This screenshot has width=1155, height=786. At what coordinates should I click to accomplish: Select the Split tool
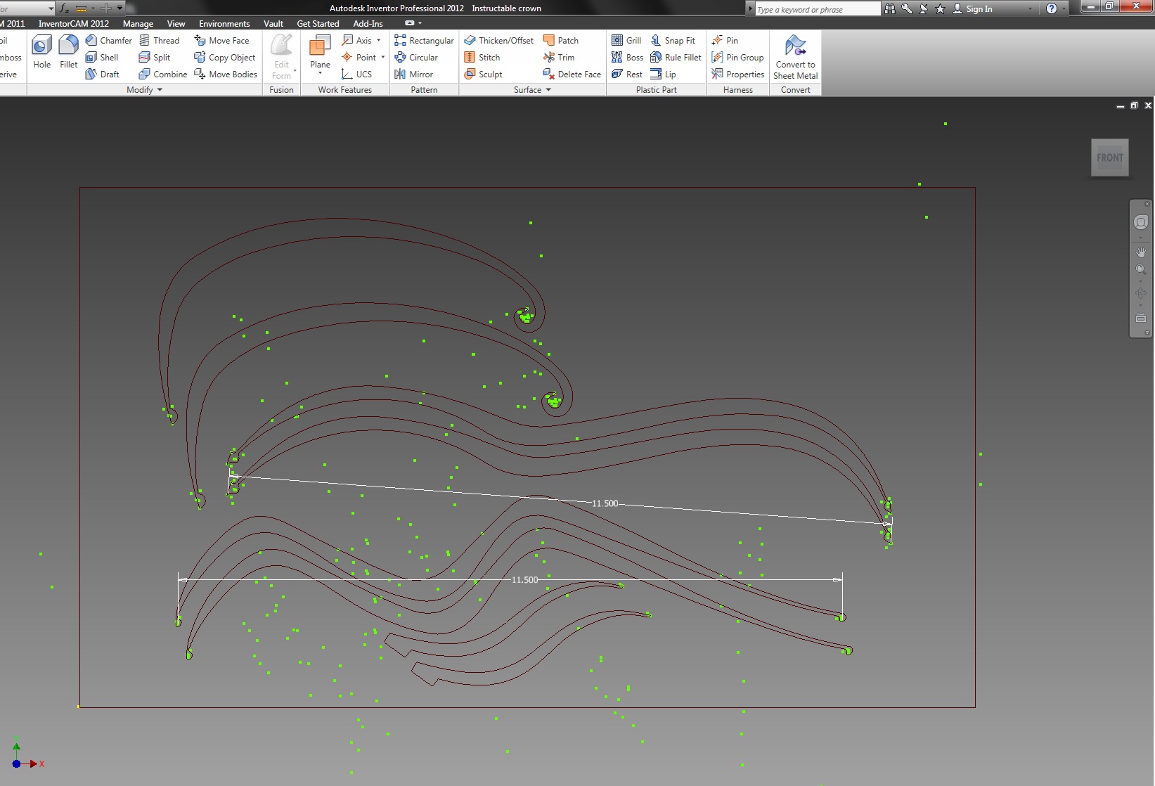click(x=155, y=58)
